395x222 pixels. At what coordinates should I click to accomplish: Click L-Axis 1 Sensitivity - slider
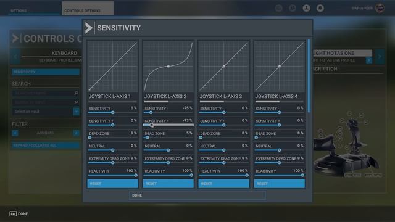112,112
